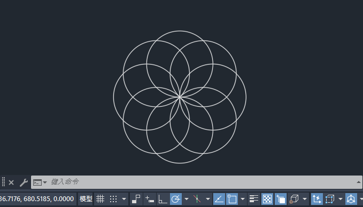Toggle infer constraints icon
The height and width of the screenshot is (207, 363).
(136, 199)
